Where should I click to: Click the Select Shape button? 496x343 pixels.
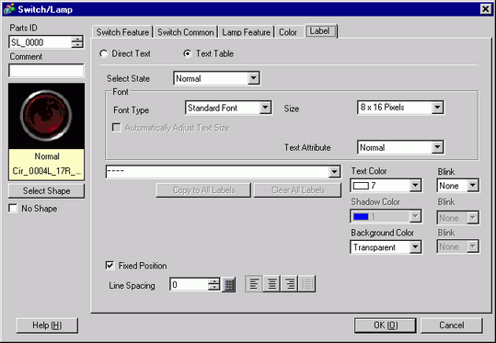(x=47, y=191)
